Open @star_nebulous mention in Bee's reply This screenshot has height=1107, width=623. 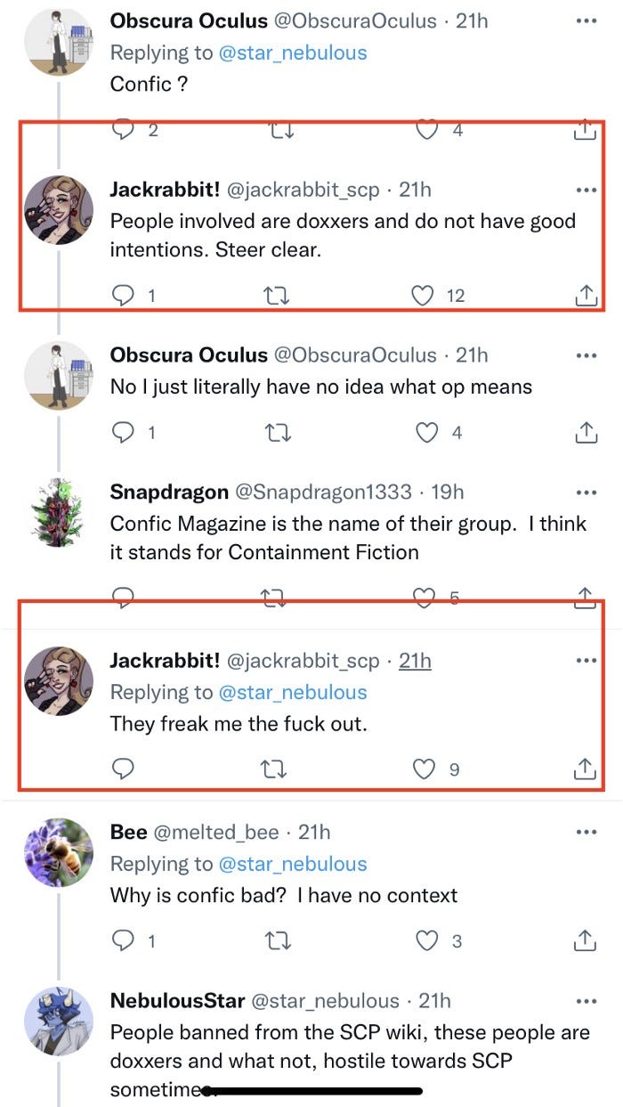(293, 864)
